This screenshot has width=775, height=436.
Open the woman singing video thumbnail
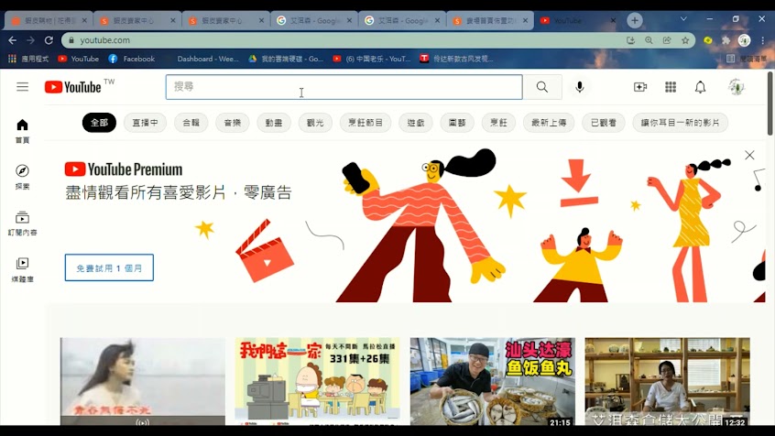click(142, 381)
